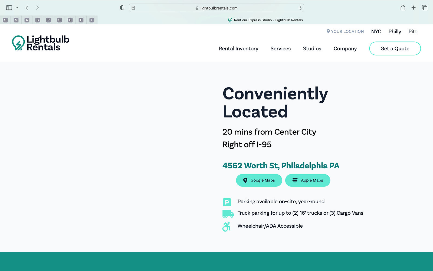Expand the Company navigation menu
Screen dimensions: 433x271
coord(345,49)
